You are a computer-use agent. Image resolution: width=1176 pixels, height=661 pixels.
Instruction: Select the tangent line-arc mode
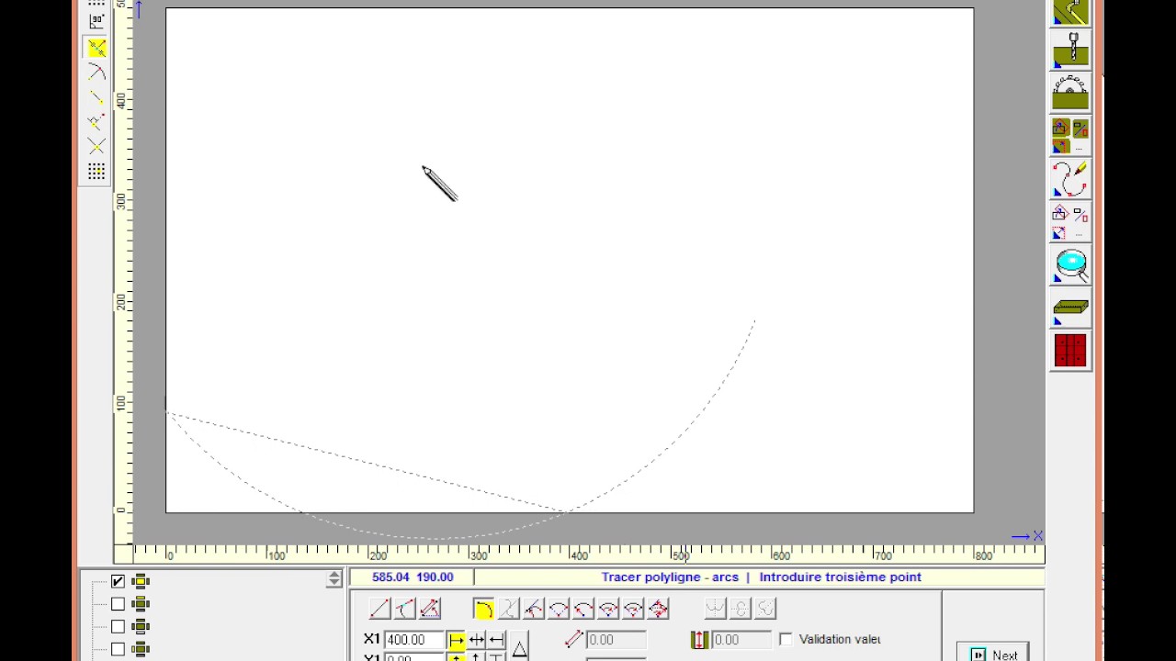404,609
